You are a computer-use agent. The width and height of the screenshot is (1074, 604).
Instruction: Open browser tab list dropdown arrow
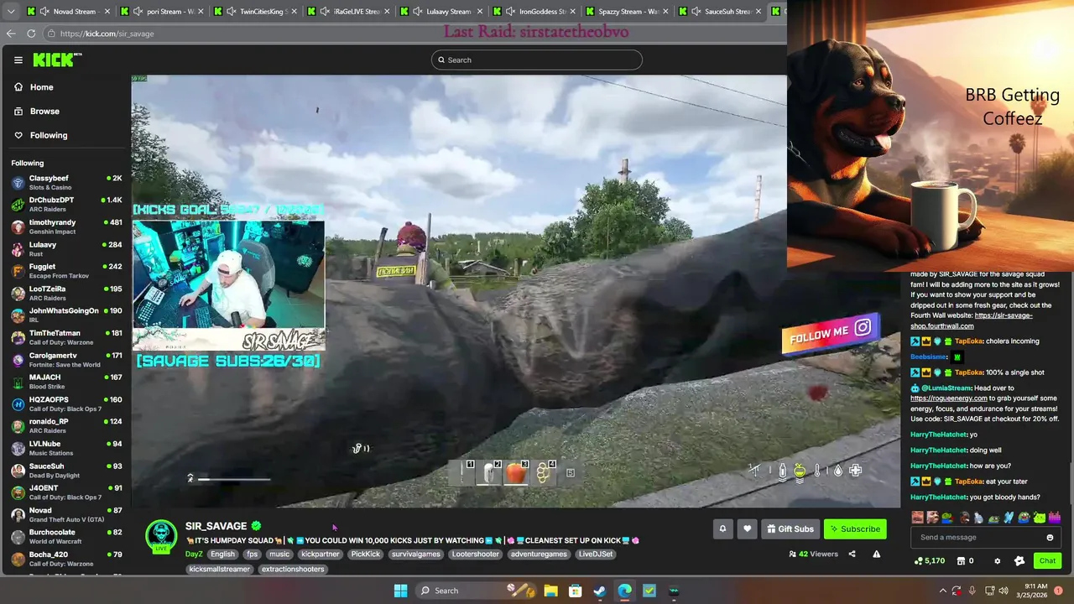pyautogui.click(x=11, y=12)
